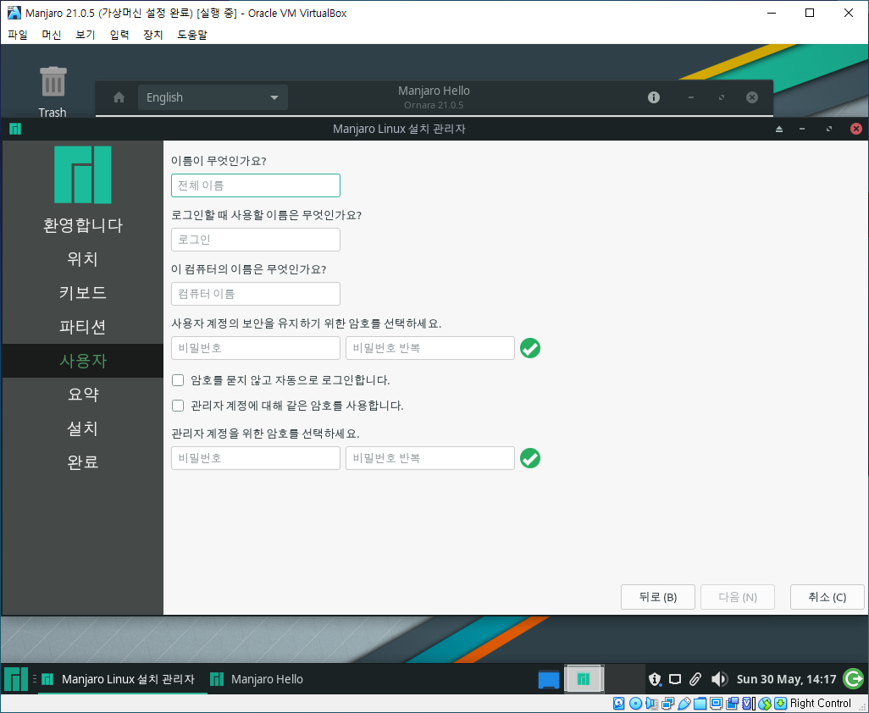Click the VirtualBox shared folders status icon
Image resolution: width=869 pixels, height=713 pixels.
point(700,704)
